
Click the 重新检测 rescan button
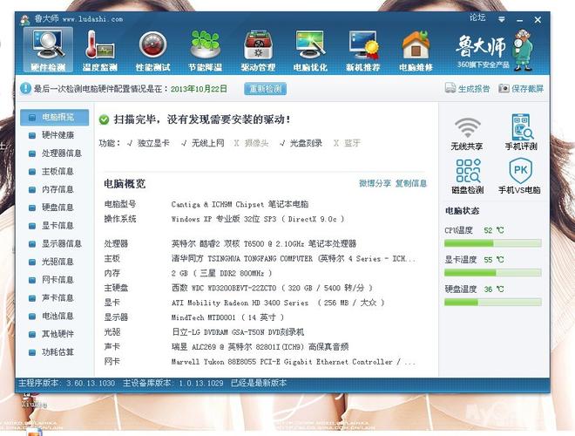(265, 88)
